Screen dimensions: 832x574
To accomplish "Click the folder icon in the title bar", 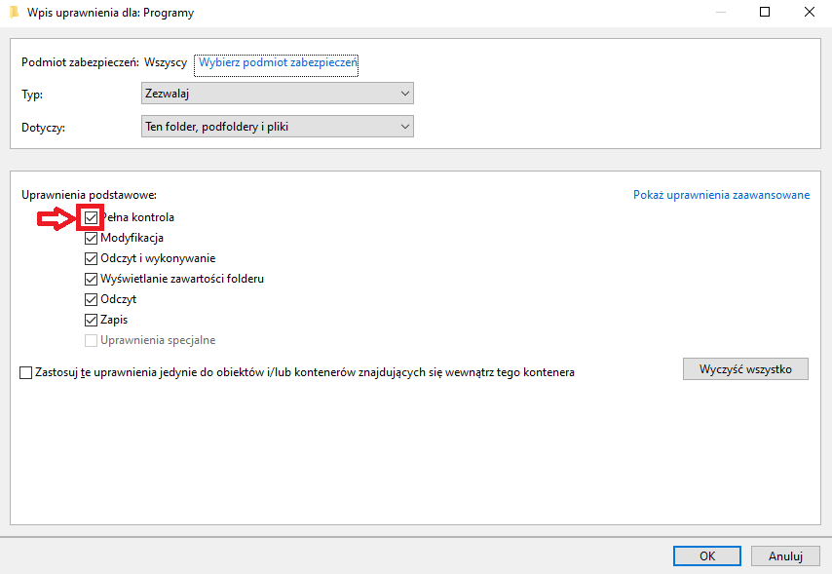I will [14, 13].
